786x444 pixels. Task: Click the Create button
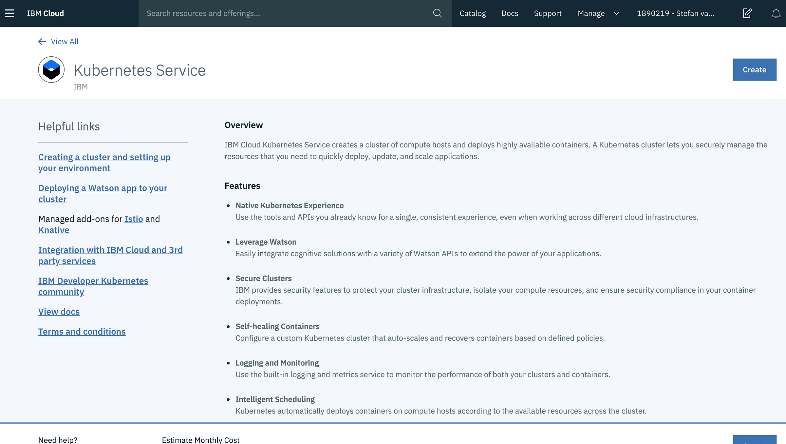coord(755,69)
